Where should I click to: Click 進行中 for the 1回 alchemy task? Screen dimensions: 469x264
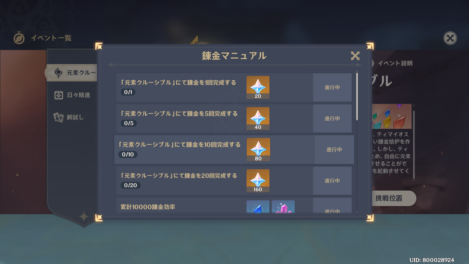(x=332, y=87)
